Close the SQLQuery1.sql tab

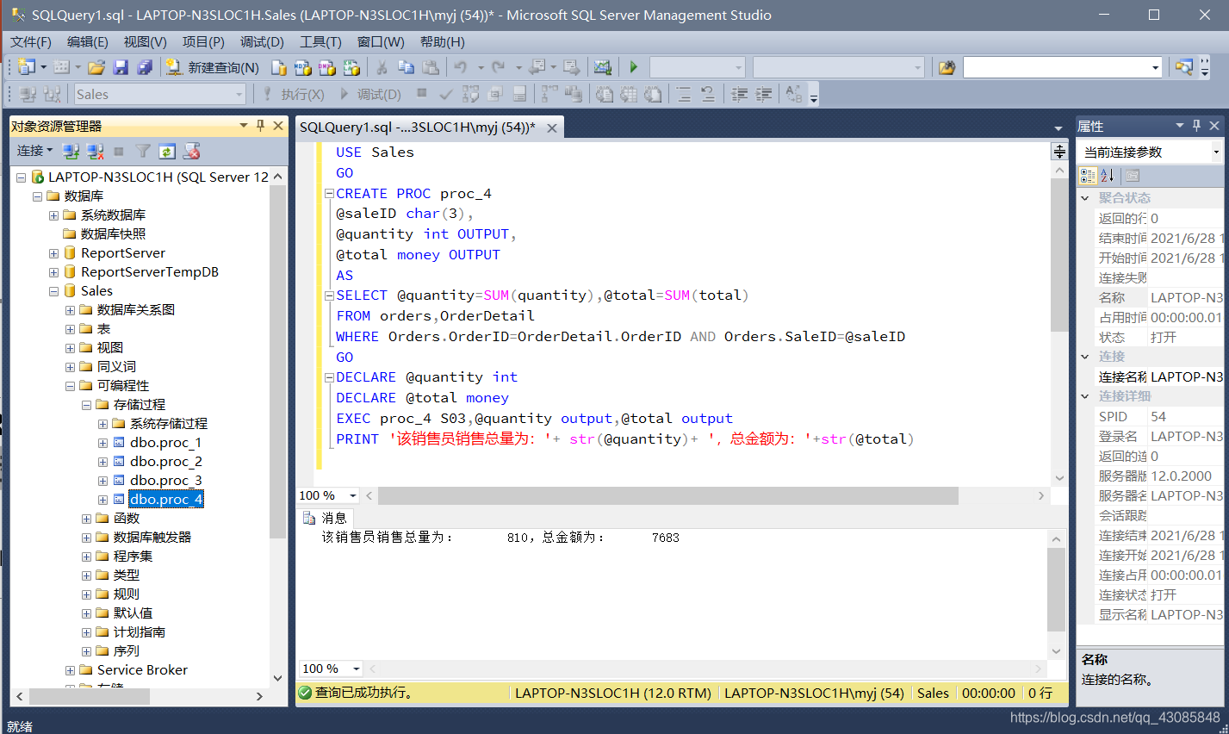(x=552, y=128)
